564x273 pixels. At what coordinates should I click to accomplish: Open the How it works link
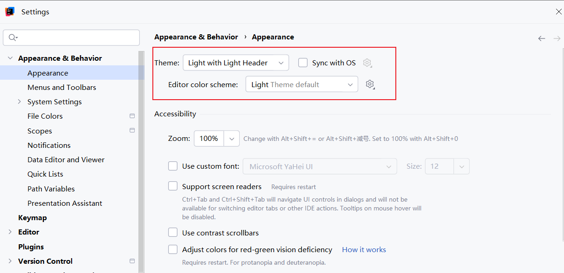pyautogui.click(x=364, y=249)
